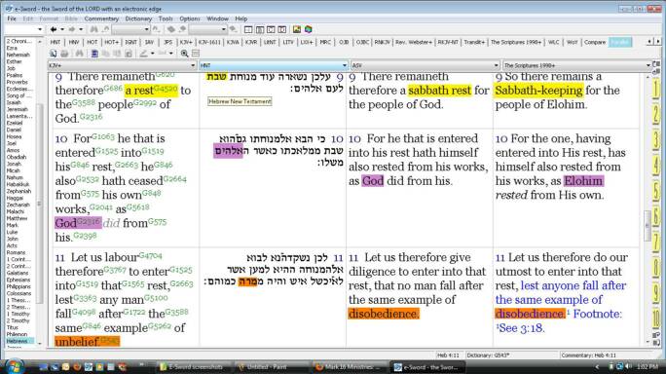Screen dimensions: 666x374
Task: Click the Forward navigation arrow
Action: (72, 29)
